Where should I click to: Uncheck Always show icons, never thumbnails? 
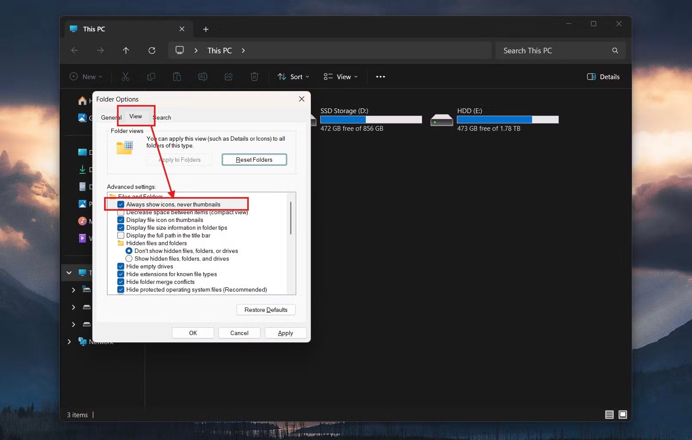[x=121, y=205]
